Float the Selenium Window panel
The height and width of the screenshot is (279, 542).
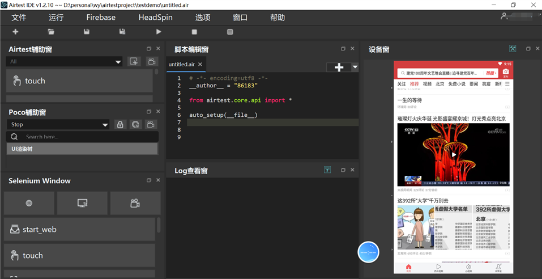149,180
